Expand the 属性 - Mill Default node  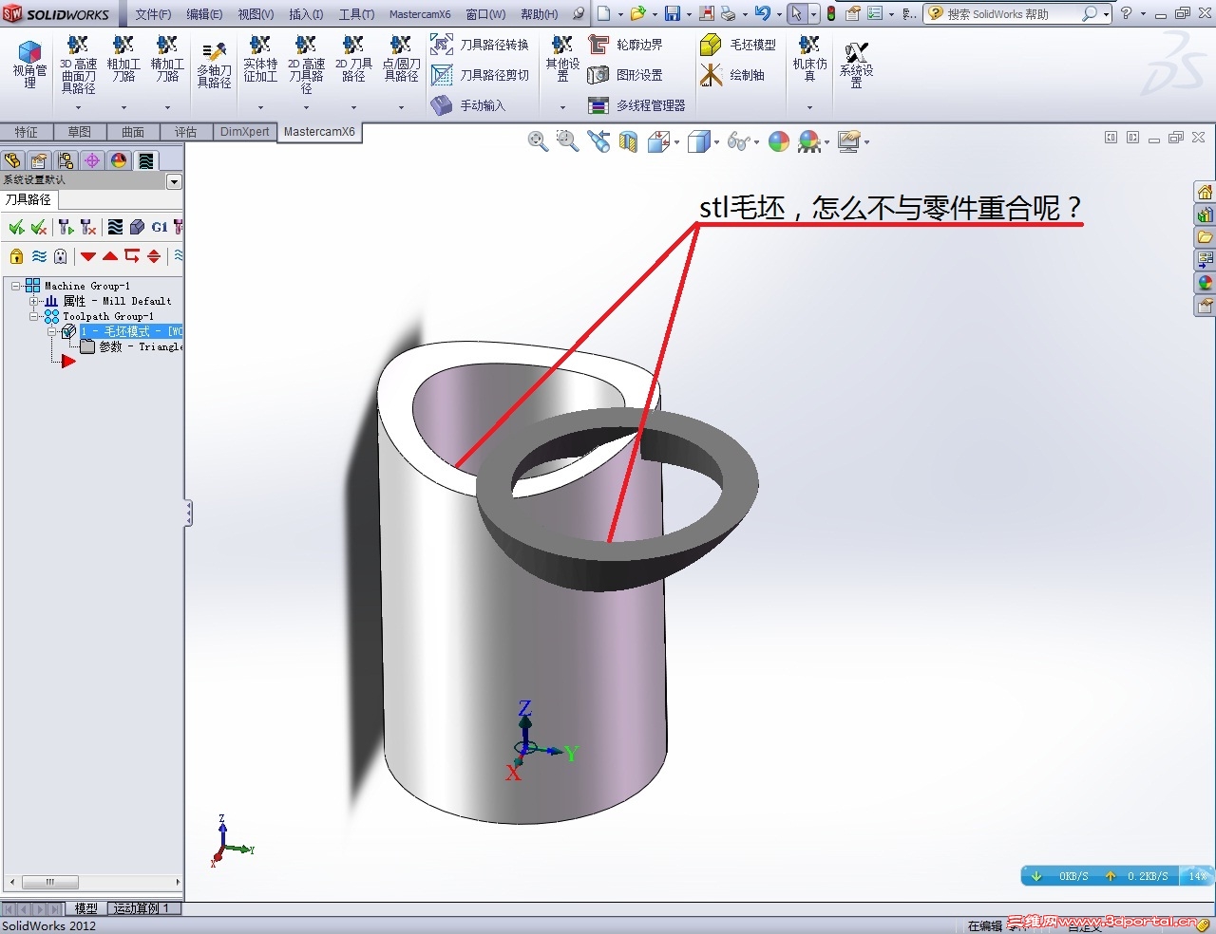34,301
